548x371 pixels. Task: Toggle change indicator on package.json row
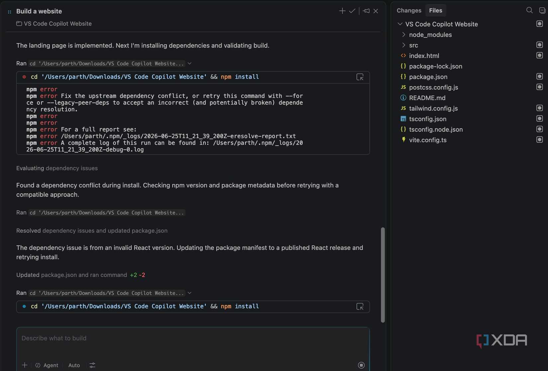tap(539, 76)
